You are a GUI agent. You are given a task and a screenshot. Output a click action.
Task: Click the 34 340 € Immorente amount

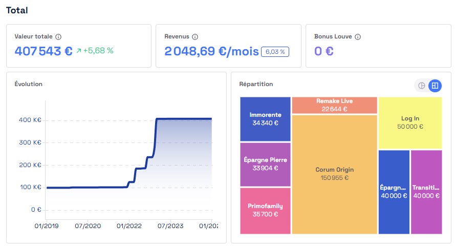(265, 123)
